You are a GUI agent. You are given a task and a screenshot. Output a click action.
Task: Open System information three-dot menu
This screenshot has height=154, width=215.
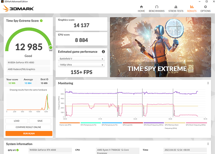point(208,144)
